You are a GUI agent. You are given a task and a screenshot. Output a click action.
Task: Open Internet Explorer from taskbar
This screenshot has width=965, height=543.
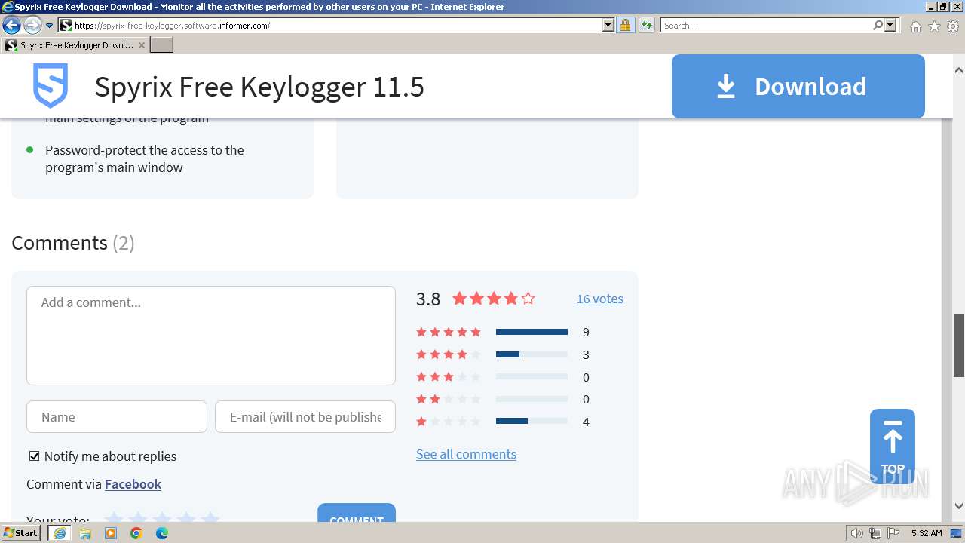(60, 533)
